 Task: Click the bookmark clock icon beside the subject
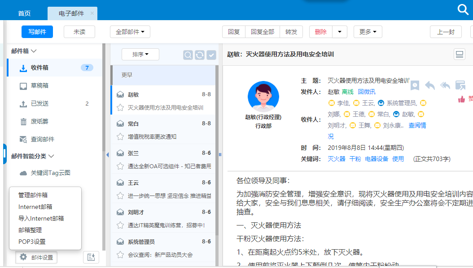(x=415, y=85)
